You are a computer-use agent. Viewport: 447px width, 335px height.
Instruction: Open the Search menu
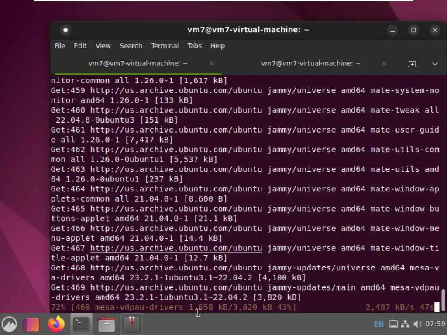click(x=131, y=46)
